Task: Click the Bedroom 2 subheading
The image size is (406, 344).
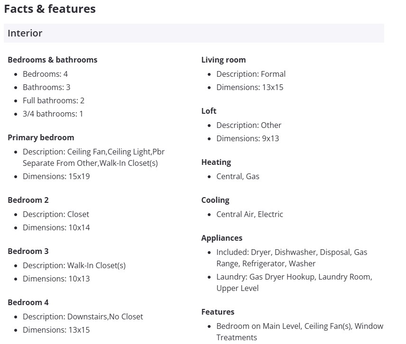Action: (28, 200)
